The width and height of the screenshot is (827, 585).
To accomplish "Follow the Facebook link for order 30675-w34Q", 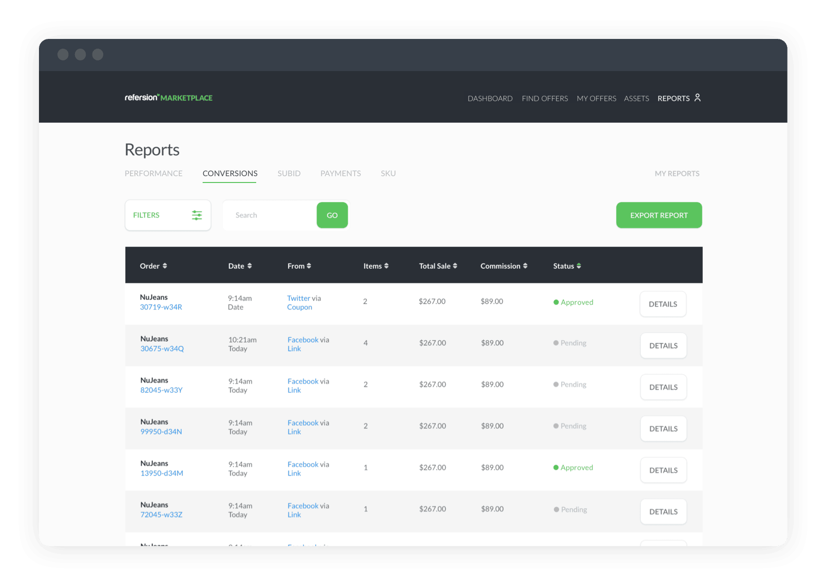I will [303, 339].
